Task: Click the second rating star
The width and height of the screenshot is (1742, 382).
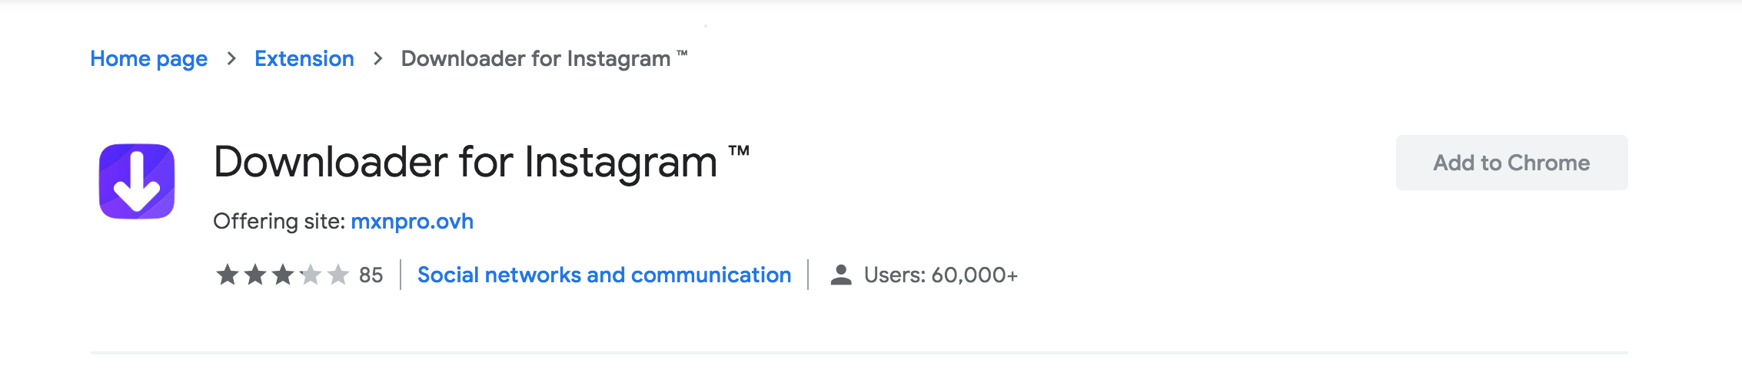Action: click(x=254, y=274)
